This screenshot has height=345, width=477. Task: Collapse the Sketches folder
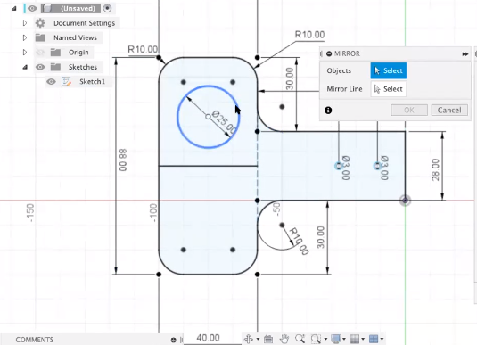click(x=25, y=67)
